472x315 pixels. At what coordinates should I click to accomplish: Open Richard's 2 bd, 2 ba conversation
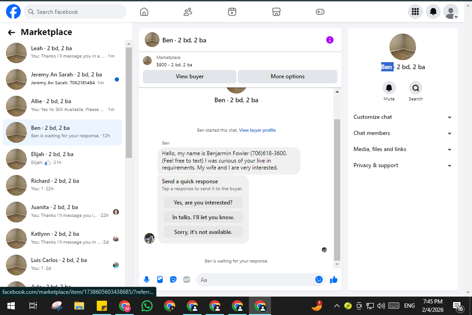63,185
